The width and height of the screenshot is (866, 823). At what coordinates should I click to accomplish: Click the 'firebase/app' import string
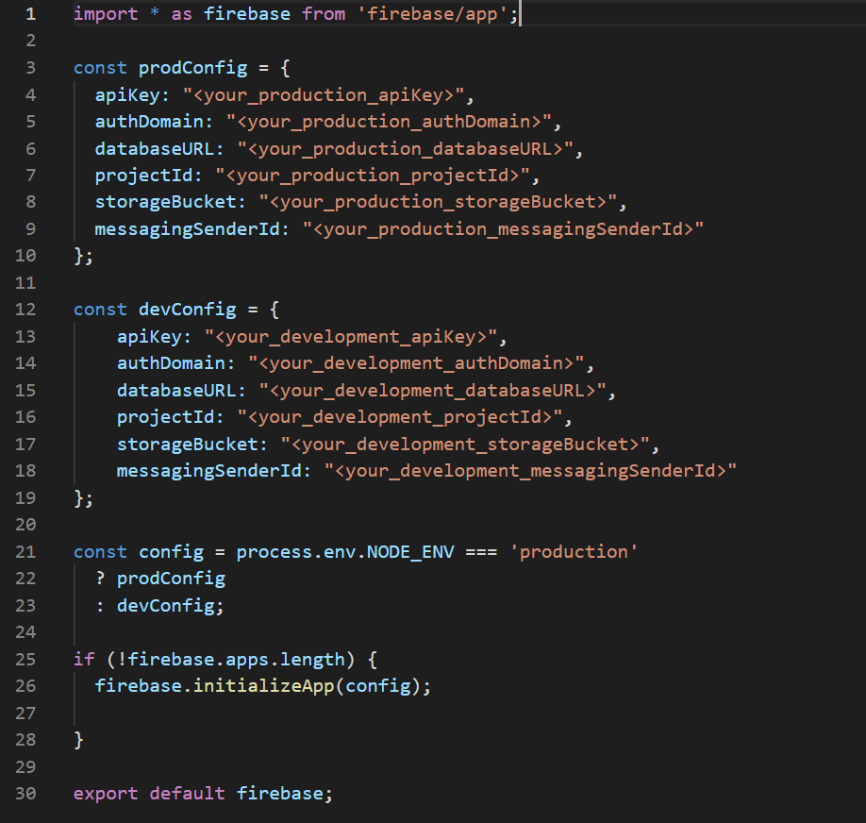(432, 14)
